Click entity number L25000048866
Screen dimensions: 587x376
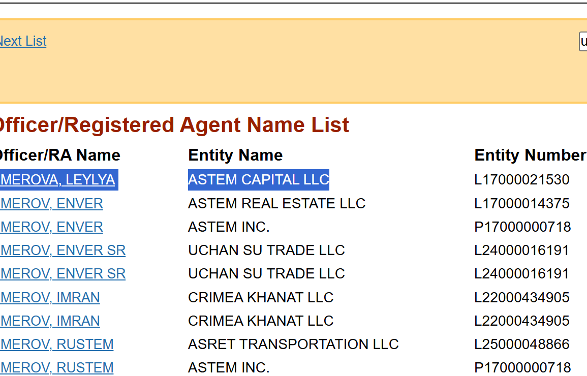coord(521,344)
